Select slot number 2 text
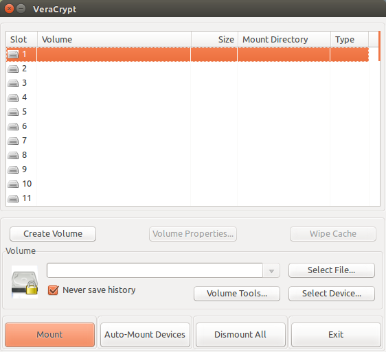Image resolution: width=386 pixels, height=352 pixels. tap(24, 69)
